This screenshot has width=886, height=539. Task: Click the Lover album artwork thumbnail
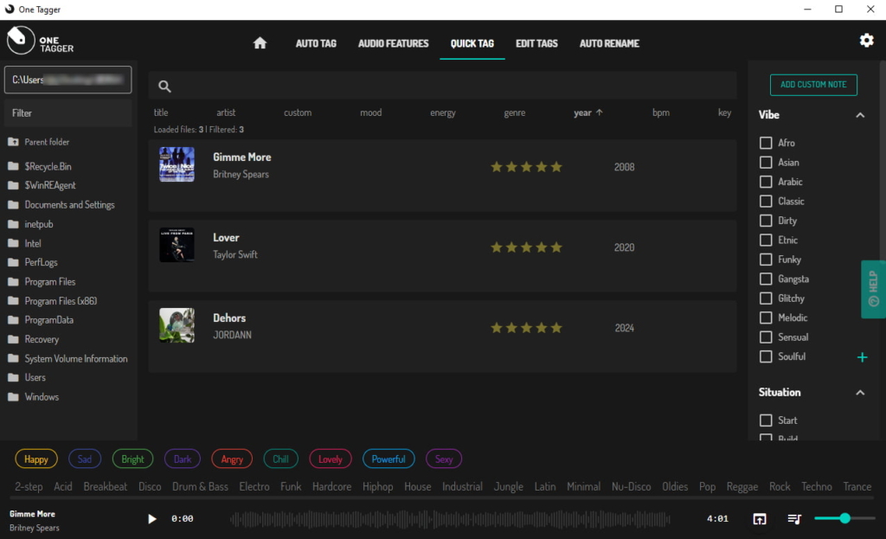click(x=177, y=245)
